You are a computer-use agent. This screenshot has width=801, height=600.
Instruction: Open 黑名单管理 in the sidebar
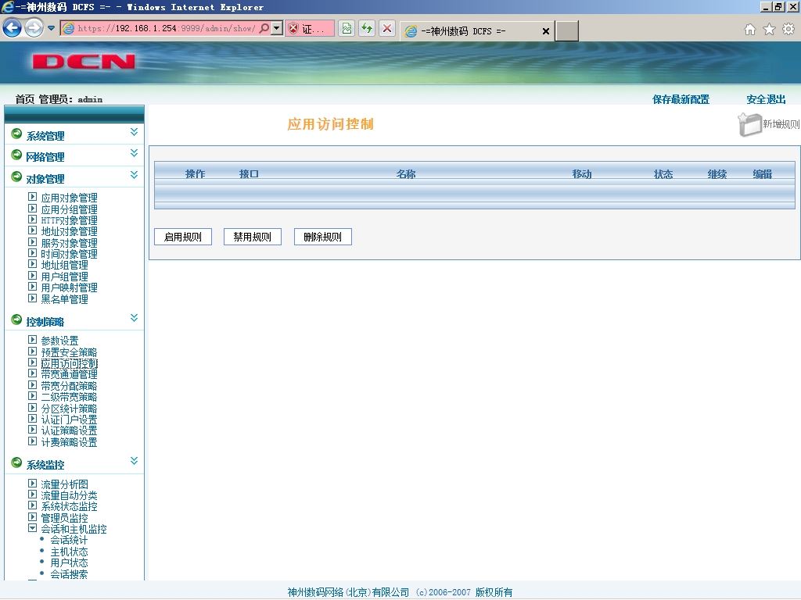[64, 299]
